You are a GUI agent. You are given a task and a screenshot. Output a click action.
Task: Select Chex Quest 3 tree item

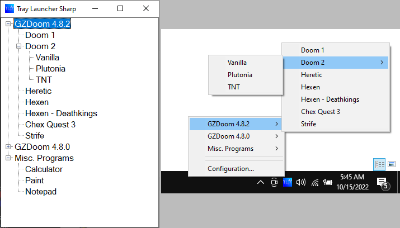pyautogui.click(x=50, y=125)
